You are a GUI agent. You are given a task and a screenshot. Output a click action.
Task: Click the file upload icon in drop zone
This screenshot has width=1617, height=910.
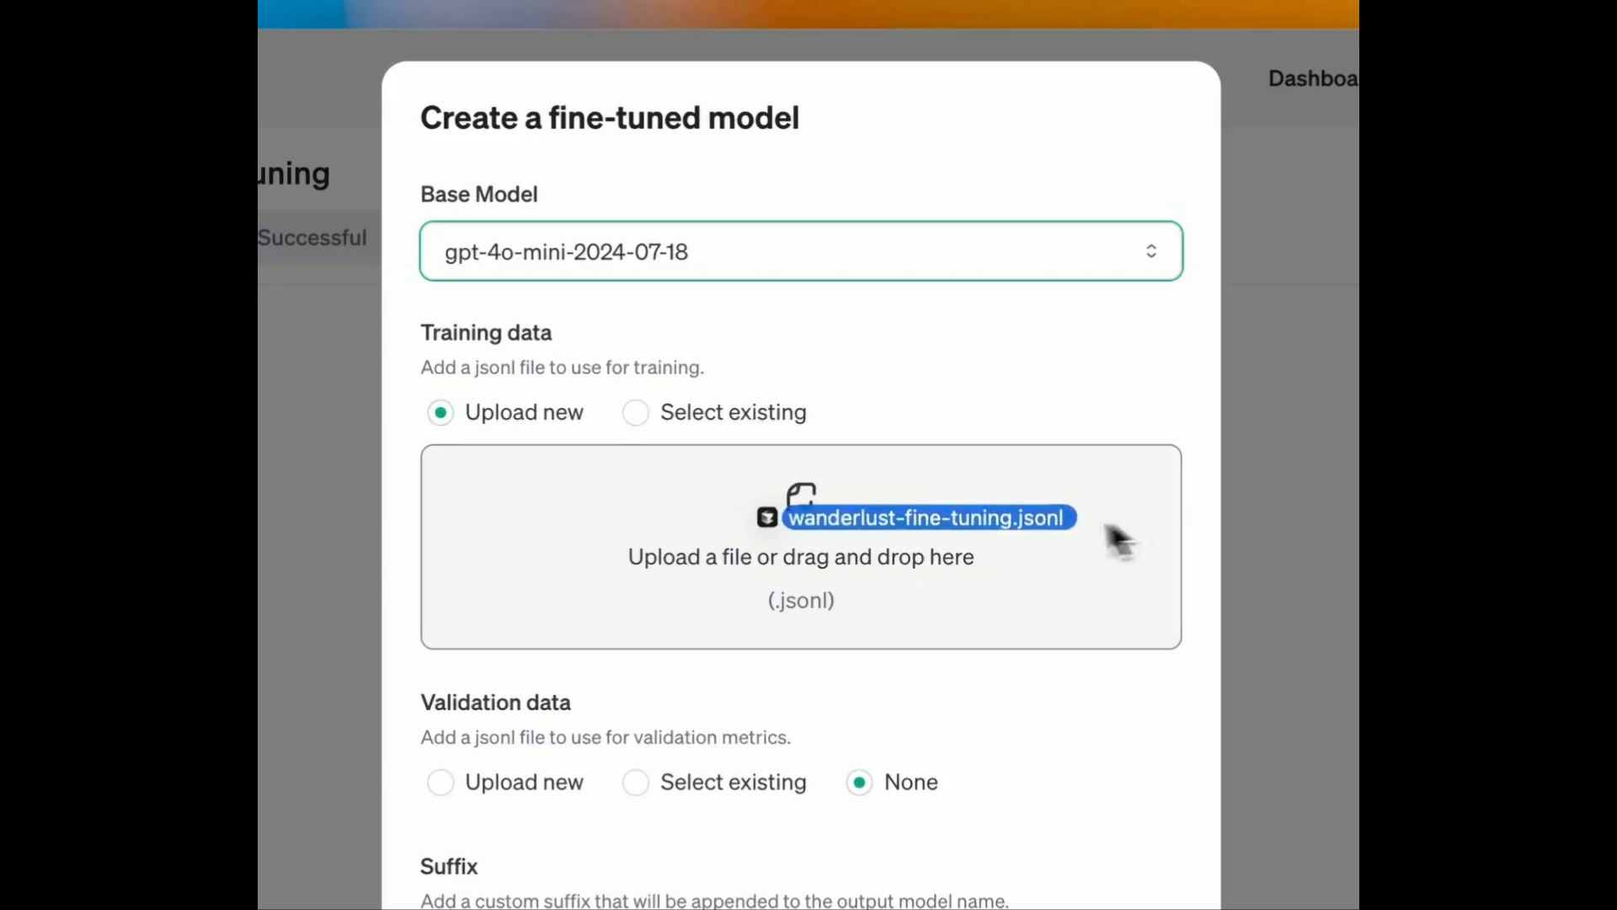click(801, 493)
